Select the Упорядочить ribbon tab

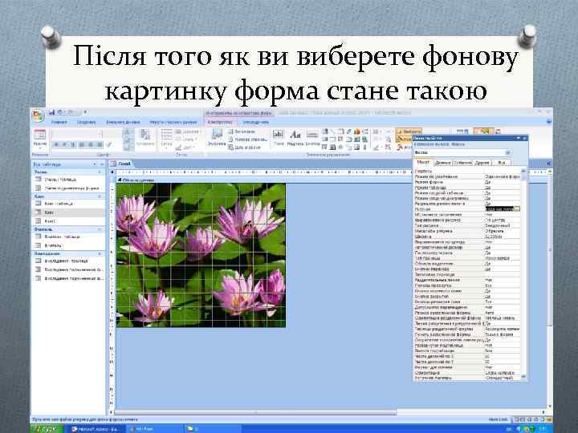pyautogui.click(x=256, y=122)
